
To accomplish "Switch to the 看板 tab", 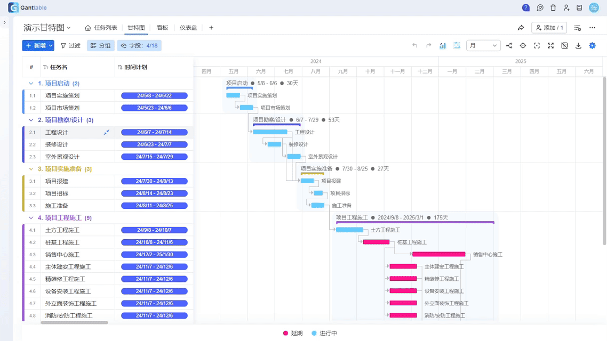I will point(162,28).
